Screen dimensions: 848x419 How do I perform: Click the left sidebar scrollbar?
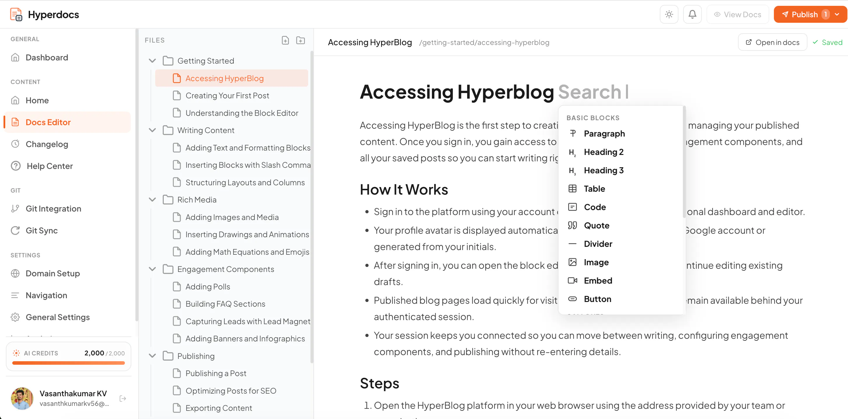(137, 174)
